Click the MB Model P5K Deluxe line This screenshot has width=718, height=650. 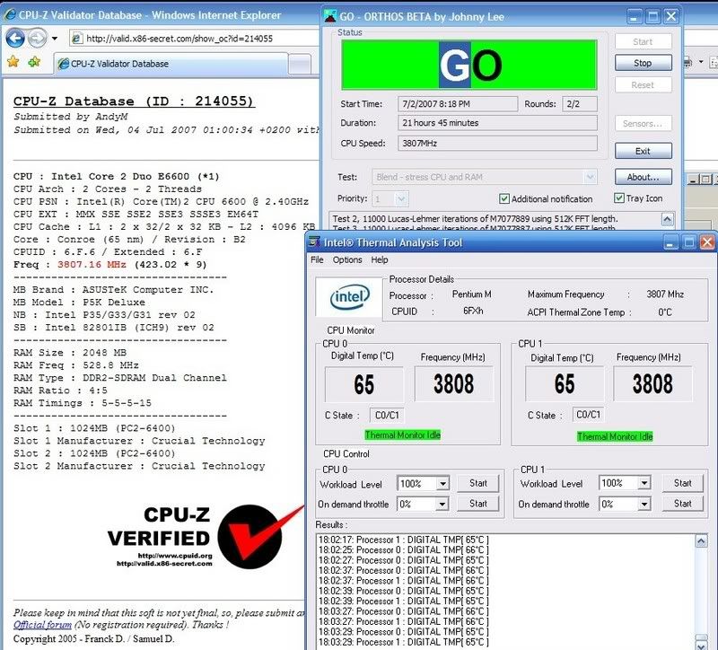[79, 303]
